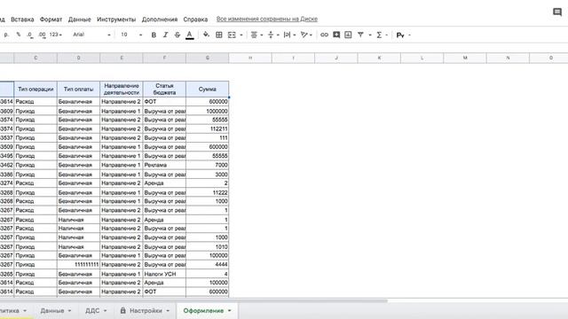Expand merge type dropdown arrow
The width and height of the screenshot is (568, 319).
241,35
